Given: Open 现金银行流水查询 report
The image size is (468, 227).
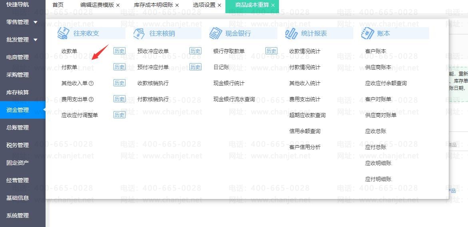Looking at the screenshot, I should (234, 99).
